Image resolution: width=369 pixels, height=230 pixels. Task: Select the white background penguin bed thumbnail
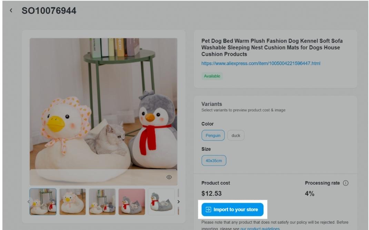click(x=161, y=201)
